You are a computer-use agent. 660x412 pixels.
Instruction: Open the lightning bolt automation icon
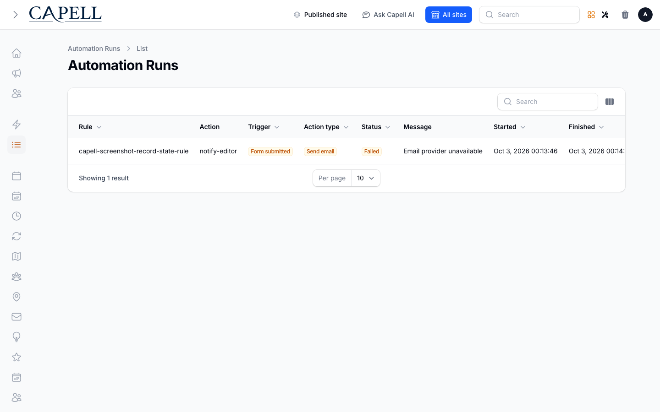[x=16, y=125]
